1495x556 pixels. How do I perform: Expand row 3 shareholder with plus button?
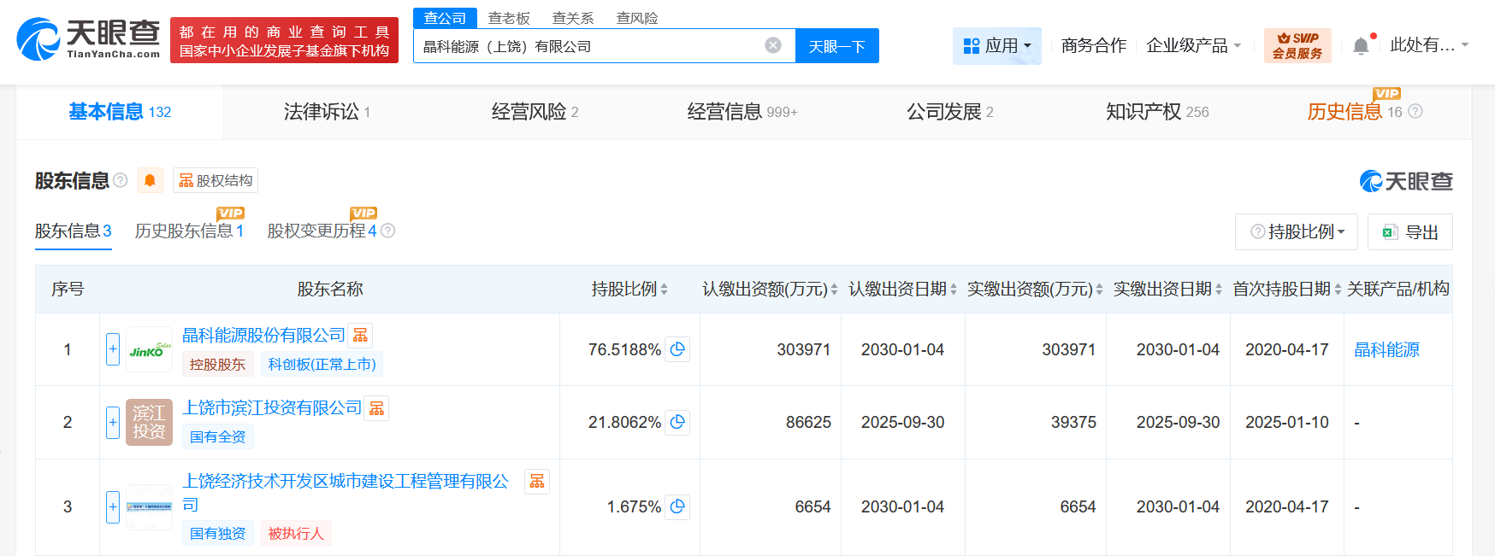[113, 506]
